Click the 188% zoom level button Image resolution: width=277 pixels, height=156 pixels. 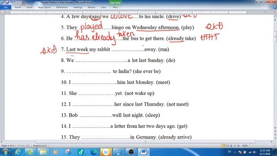click(245, 146)
